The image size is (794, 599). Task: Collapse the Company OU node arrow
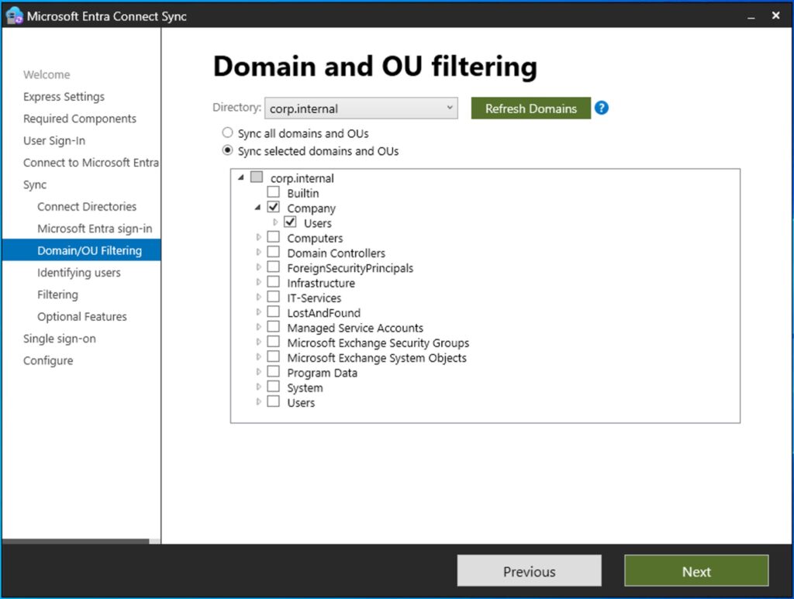(x=257, y=208)
